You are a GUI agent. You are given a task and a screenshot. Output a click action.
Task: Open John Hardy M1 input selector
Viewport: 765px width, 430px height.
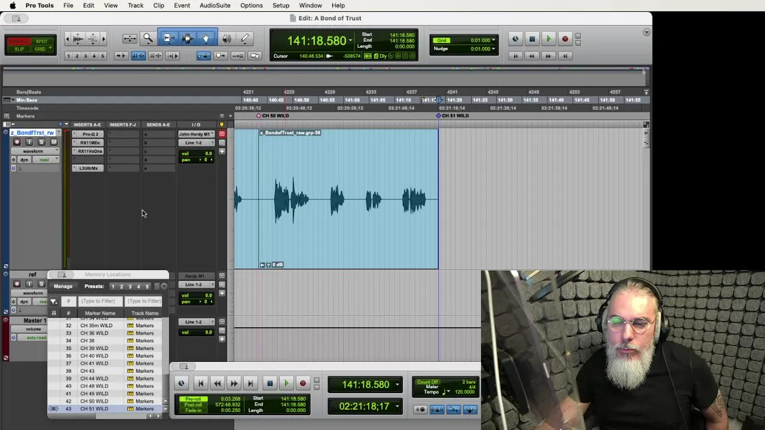click(x=195, y=134)
